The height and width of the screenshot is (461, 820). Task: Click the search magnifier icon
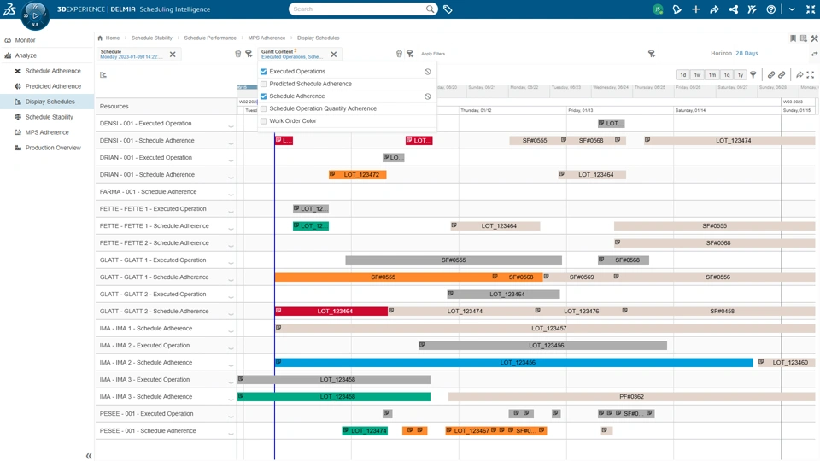point(430,9)
